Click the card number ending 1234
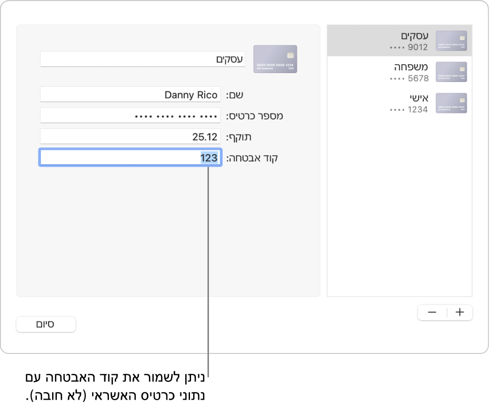 click(409, 109)
